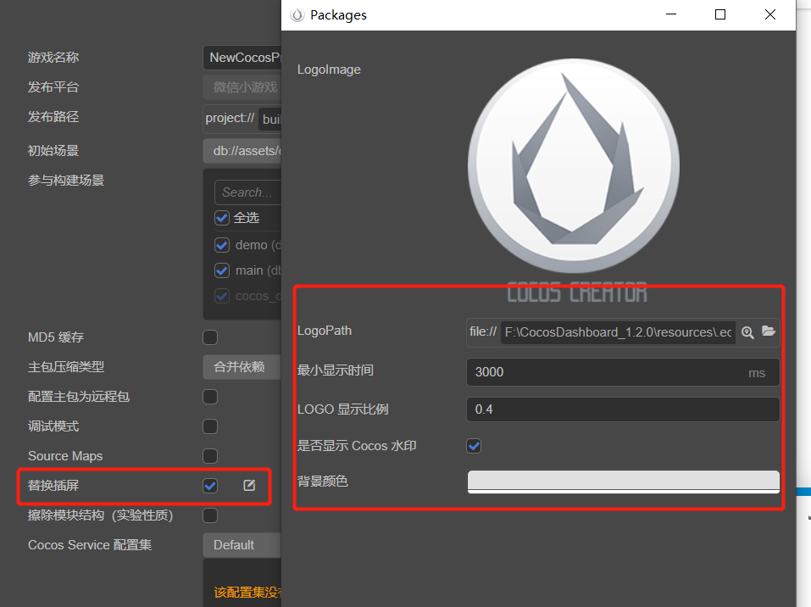Open Cocos Service 配置集 Default dropdown
Image resolution: width=811 pixels, height=607 pixels.
242,545
